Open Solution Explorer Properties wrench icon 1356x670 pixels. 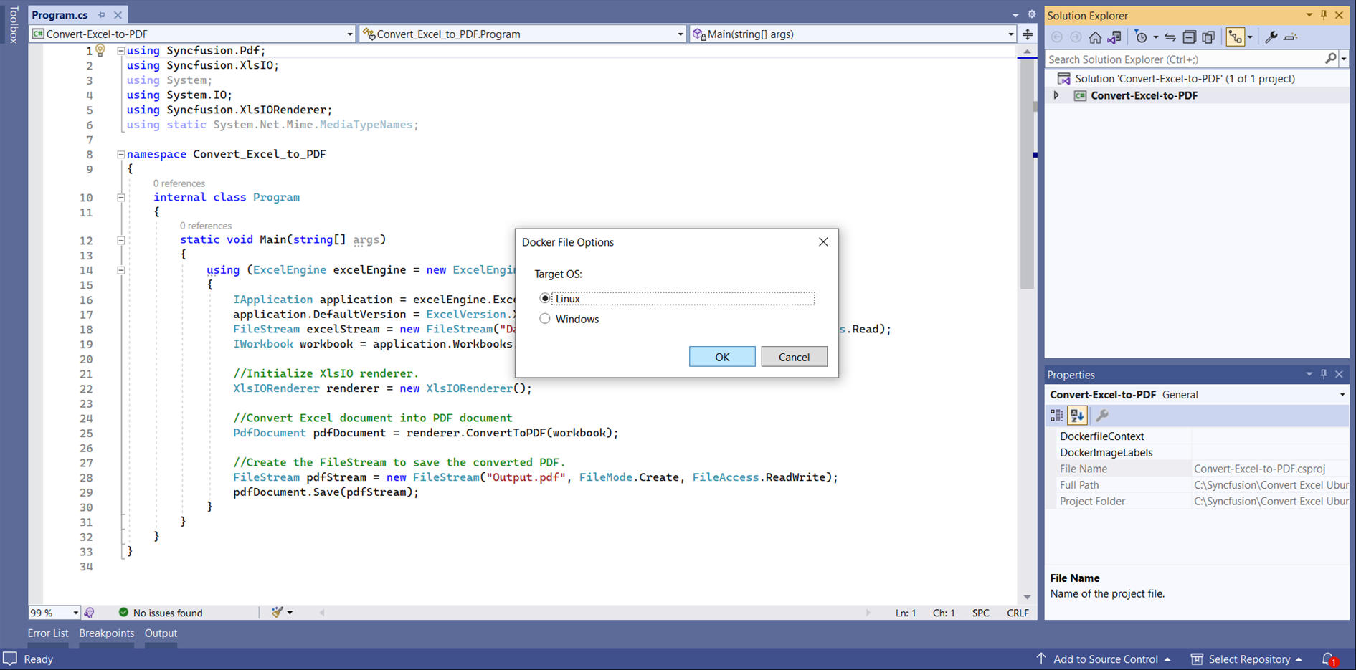(x=1271, y=37)
